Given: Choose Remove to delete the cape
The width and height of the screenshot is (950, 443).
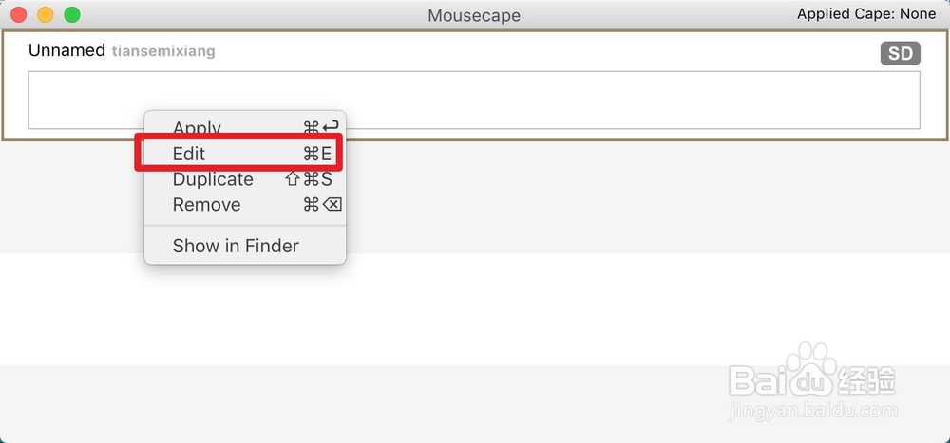Looking at the screenshot, I should click(245, 205).
